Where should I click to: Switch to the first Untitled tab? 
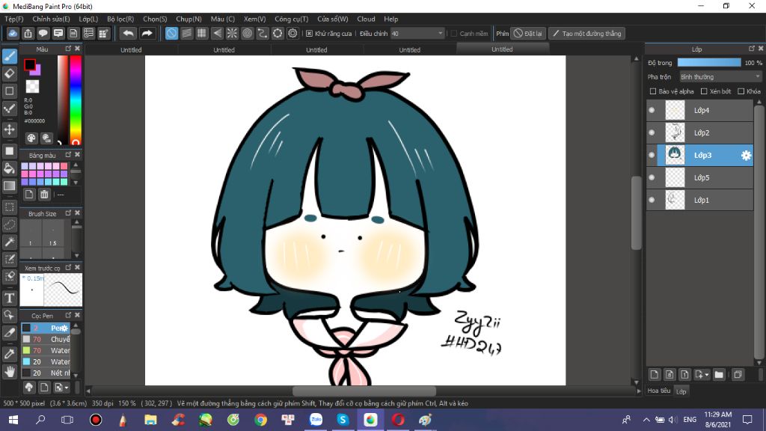tap(131, 50)
